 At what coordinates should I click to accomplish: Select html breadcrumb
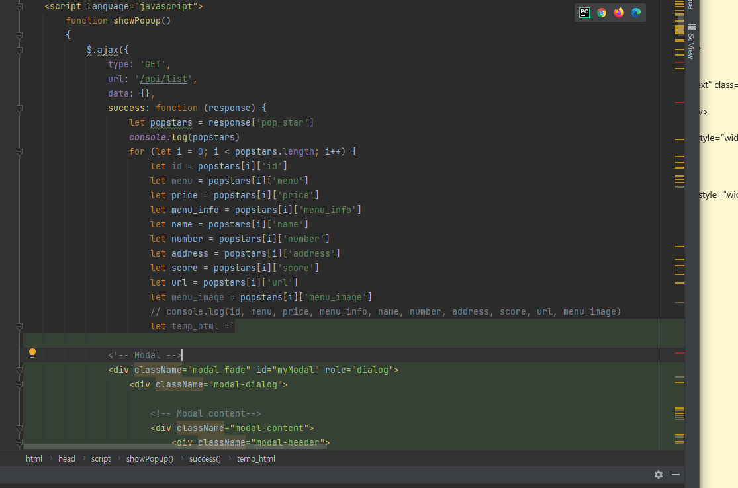tap(34, 458)
